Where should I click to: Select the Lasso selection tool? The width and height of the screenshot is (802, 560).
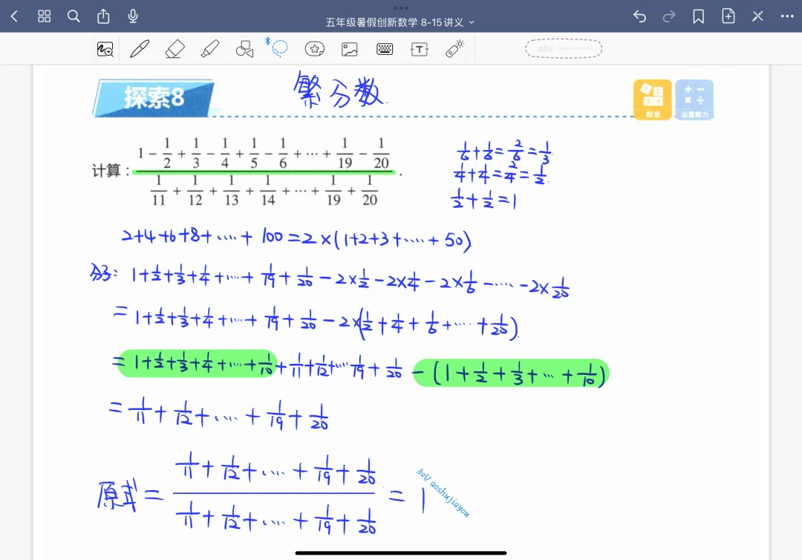(279, 48)
